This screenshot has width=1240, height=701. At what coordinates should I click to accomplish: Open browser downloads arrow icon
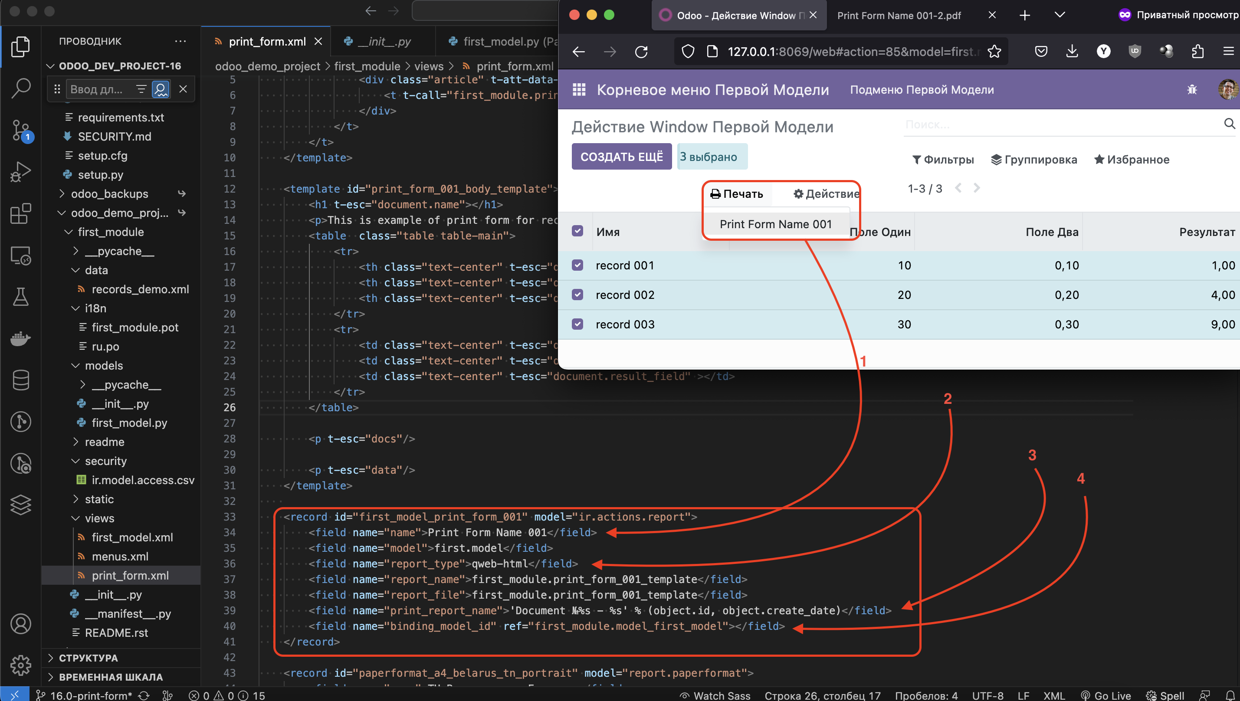pos(1072,51)
